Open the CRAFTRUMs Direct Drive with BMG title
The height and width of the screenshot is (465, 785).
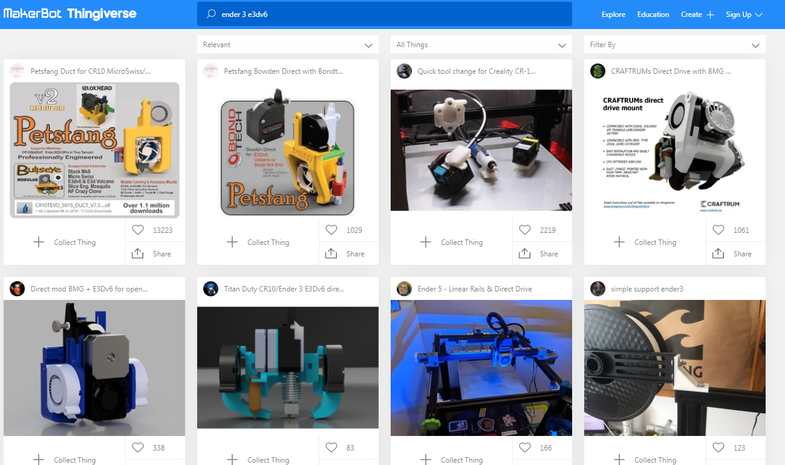click(x=671, y=71)
